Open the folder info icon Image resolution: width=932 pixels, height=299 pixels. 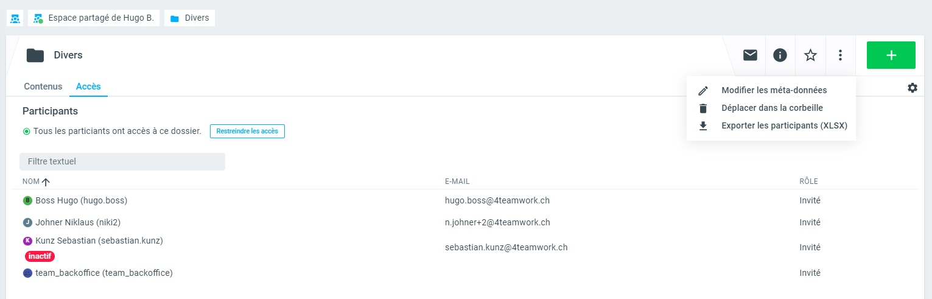[780, 55]
